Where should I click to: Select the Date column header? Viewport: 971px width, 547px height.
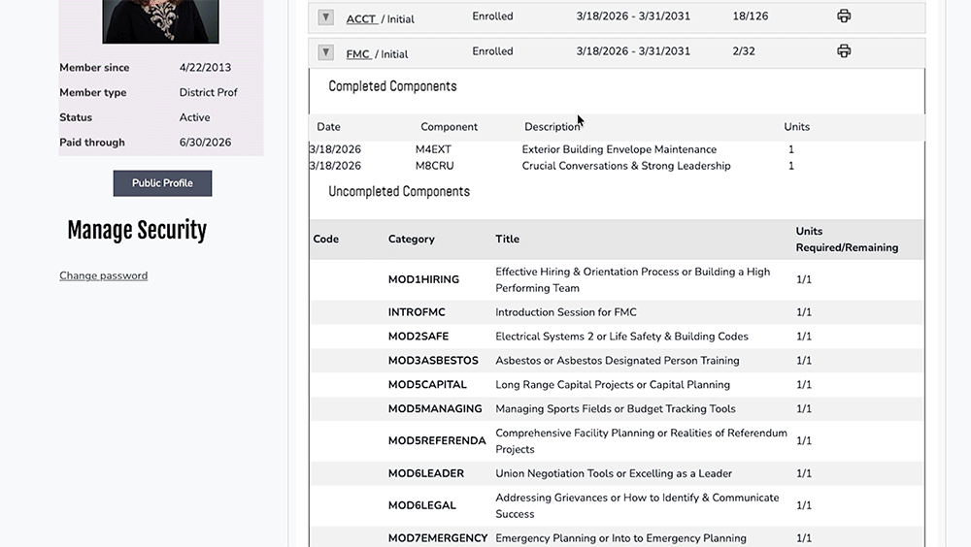pyautogui.click(x=329, y=127)
